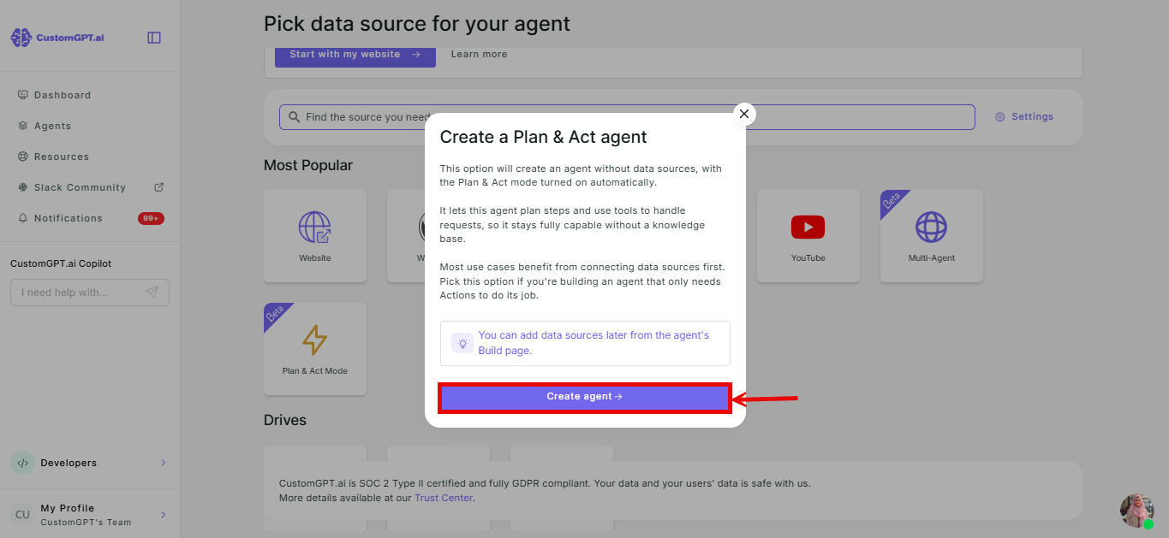1169x538 pixels.
Task: Open the Trust Center link
Action: pyautogui.click(x=444, y=498)
